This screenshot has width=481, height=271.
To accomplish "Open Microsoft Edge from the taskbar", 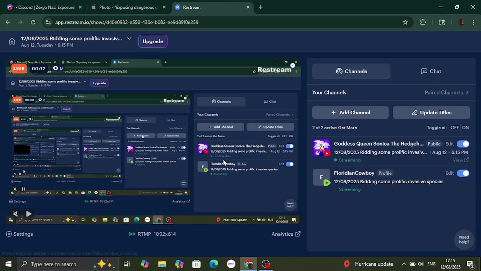I will click(x=214, y=264).
